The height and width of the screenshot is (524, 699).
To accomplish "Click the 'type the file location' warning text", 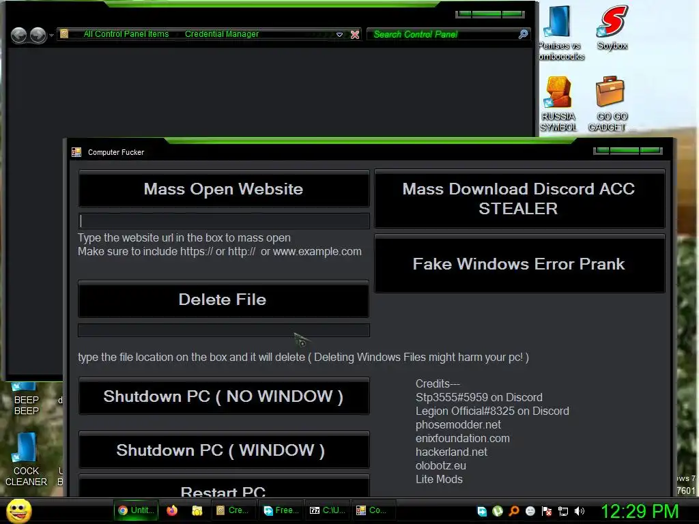I will point(303,358).
